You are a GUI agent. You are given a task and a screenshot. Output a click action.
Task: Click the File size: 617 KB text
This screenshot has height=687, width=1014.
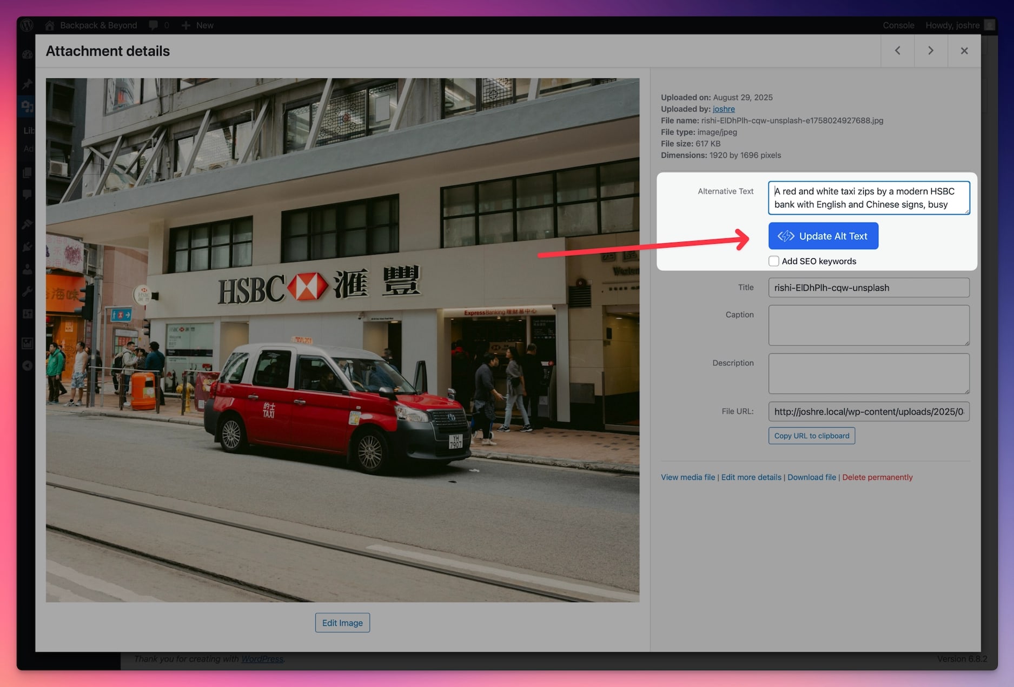691,143
